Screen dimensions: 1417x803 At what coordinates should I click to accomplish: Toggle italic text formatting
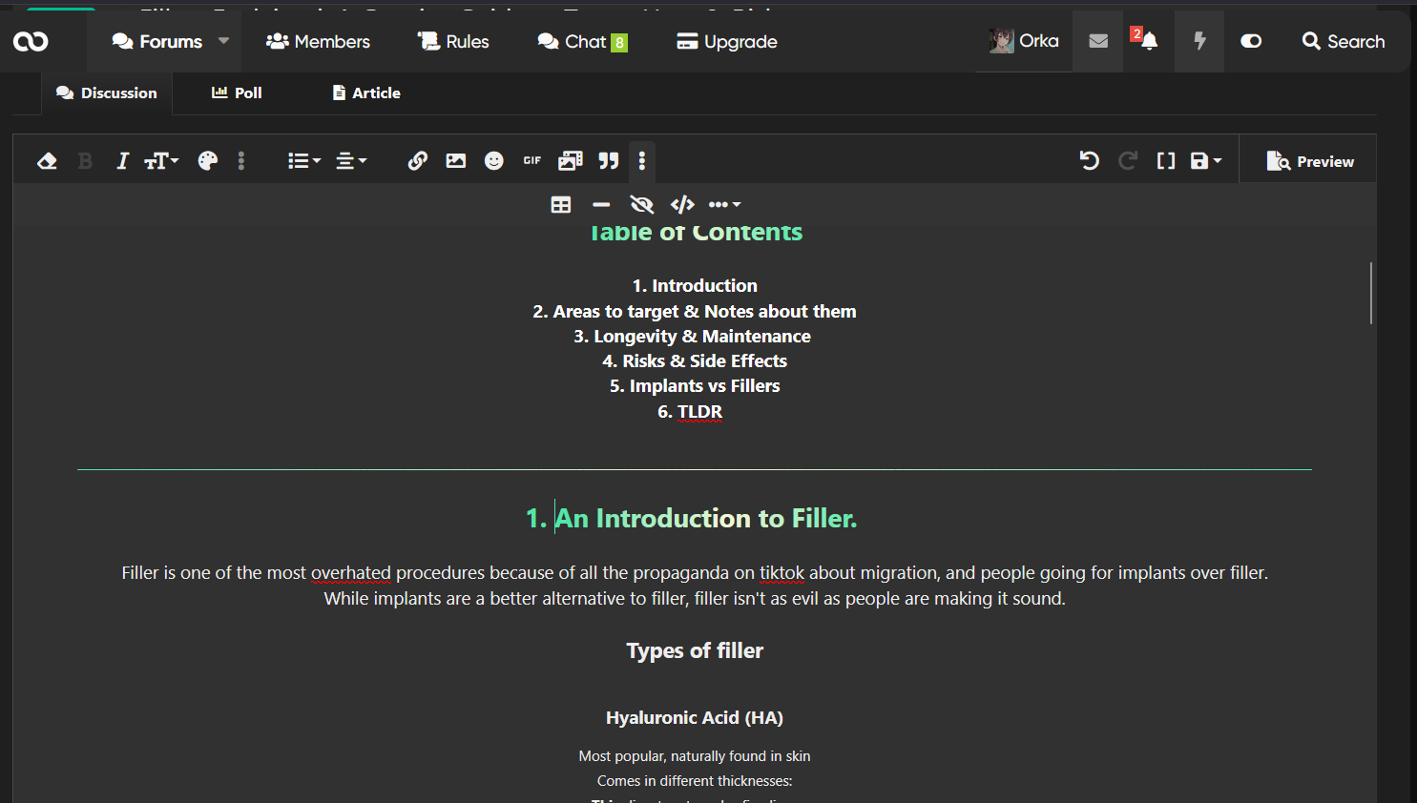coord(122,161)
